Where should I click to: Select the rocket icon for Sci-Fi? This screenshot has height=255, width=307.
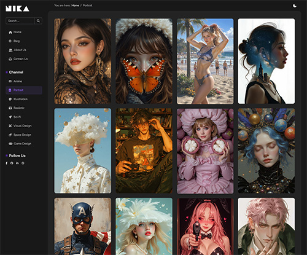(10, 117)
